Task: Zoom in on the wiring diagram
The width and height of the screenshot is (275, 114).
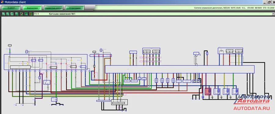Action: pos(3,14)
